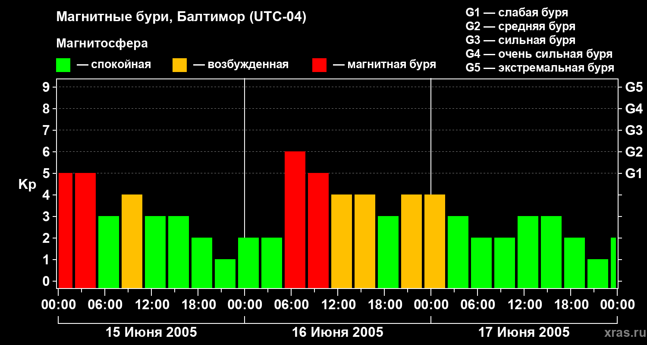The image size is (647, 345).
Task: Select the narrow red bar starting 15 June
Action: [x=66, y=231]
